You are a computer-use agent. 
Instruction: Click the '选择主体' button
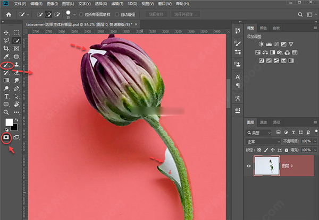[156, 14]
